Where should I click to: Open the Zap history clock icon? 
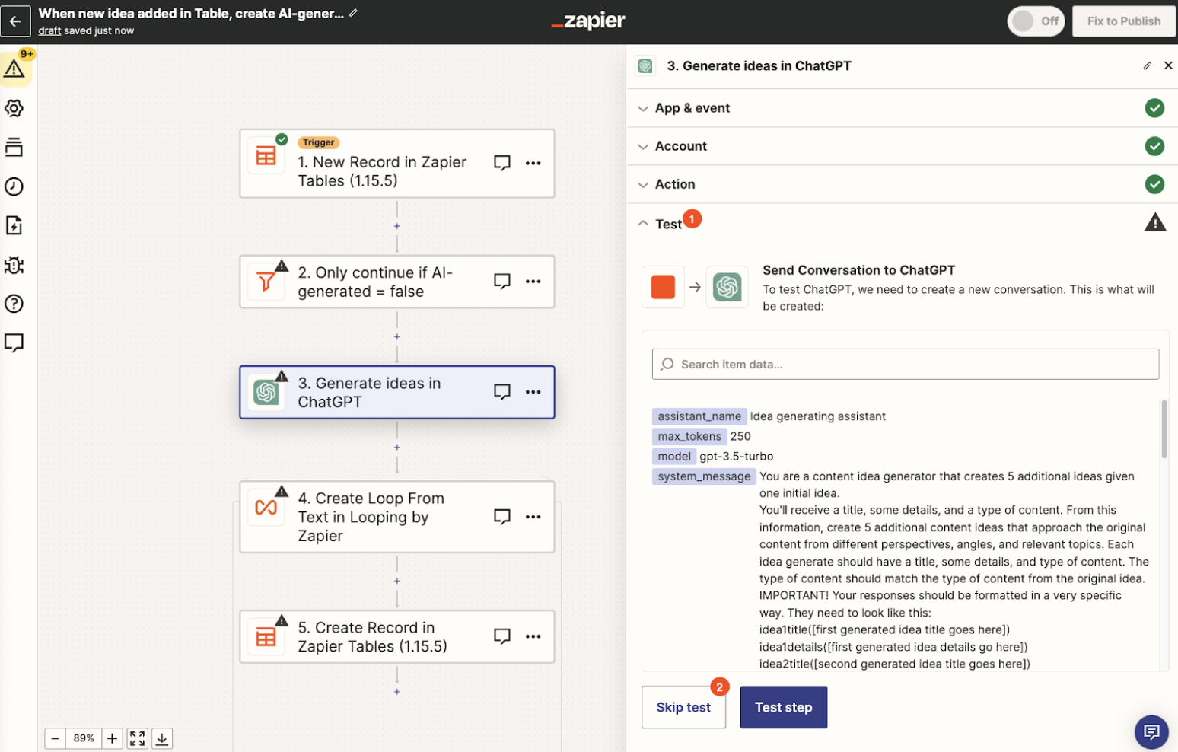point(14,186)
